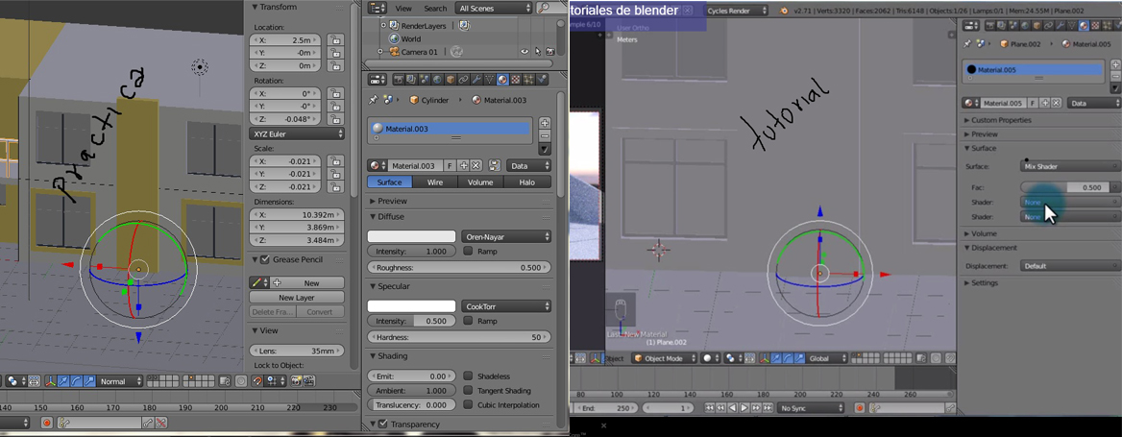Click the F fake user button for Material.005
This screenshot has height=437, width=1122.
tap(1033, 103)
